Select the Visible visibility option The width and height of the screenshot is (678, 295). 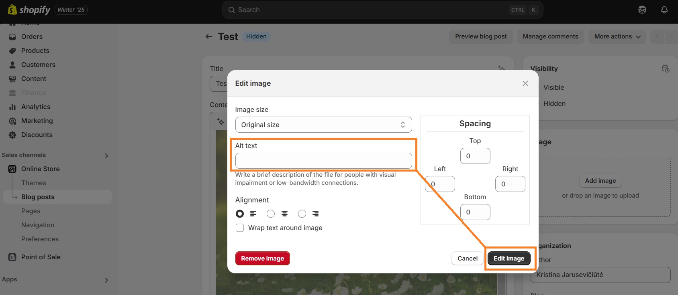pyautogui.click(x=553, y=87)
